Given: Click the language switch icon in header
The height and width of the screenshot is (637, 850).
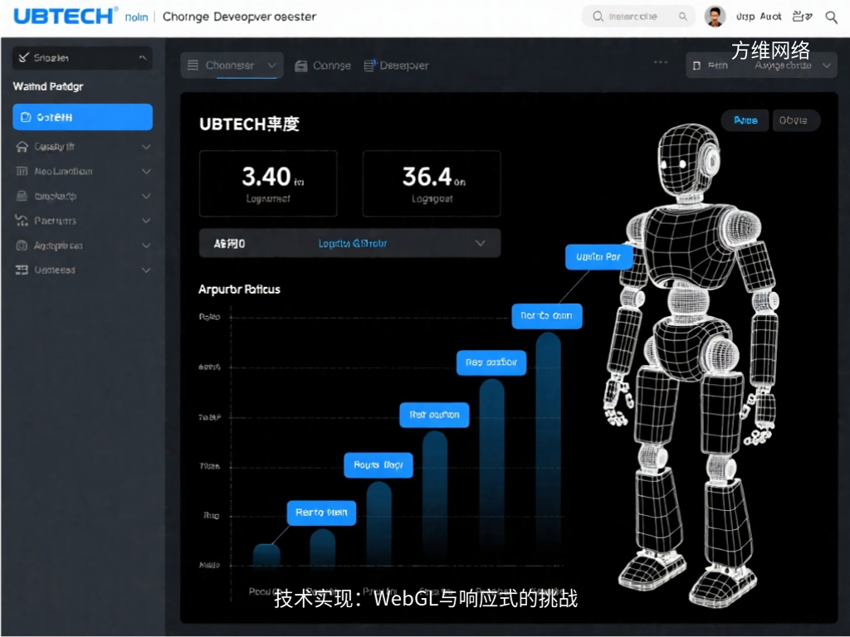Looking at the screenshot, I should (x=802, y=17).
